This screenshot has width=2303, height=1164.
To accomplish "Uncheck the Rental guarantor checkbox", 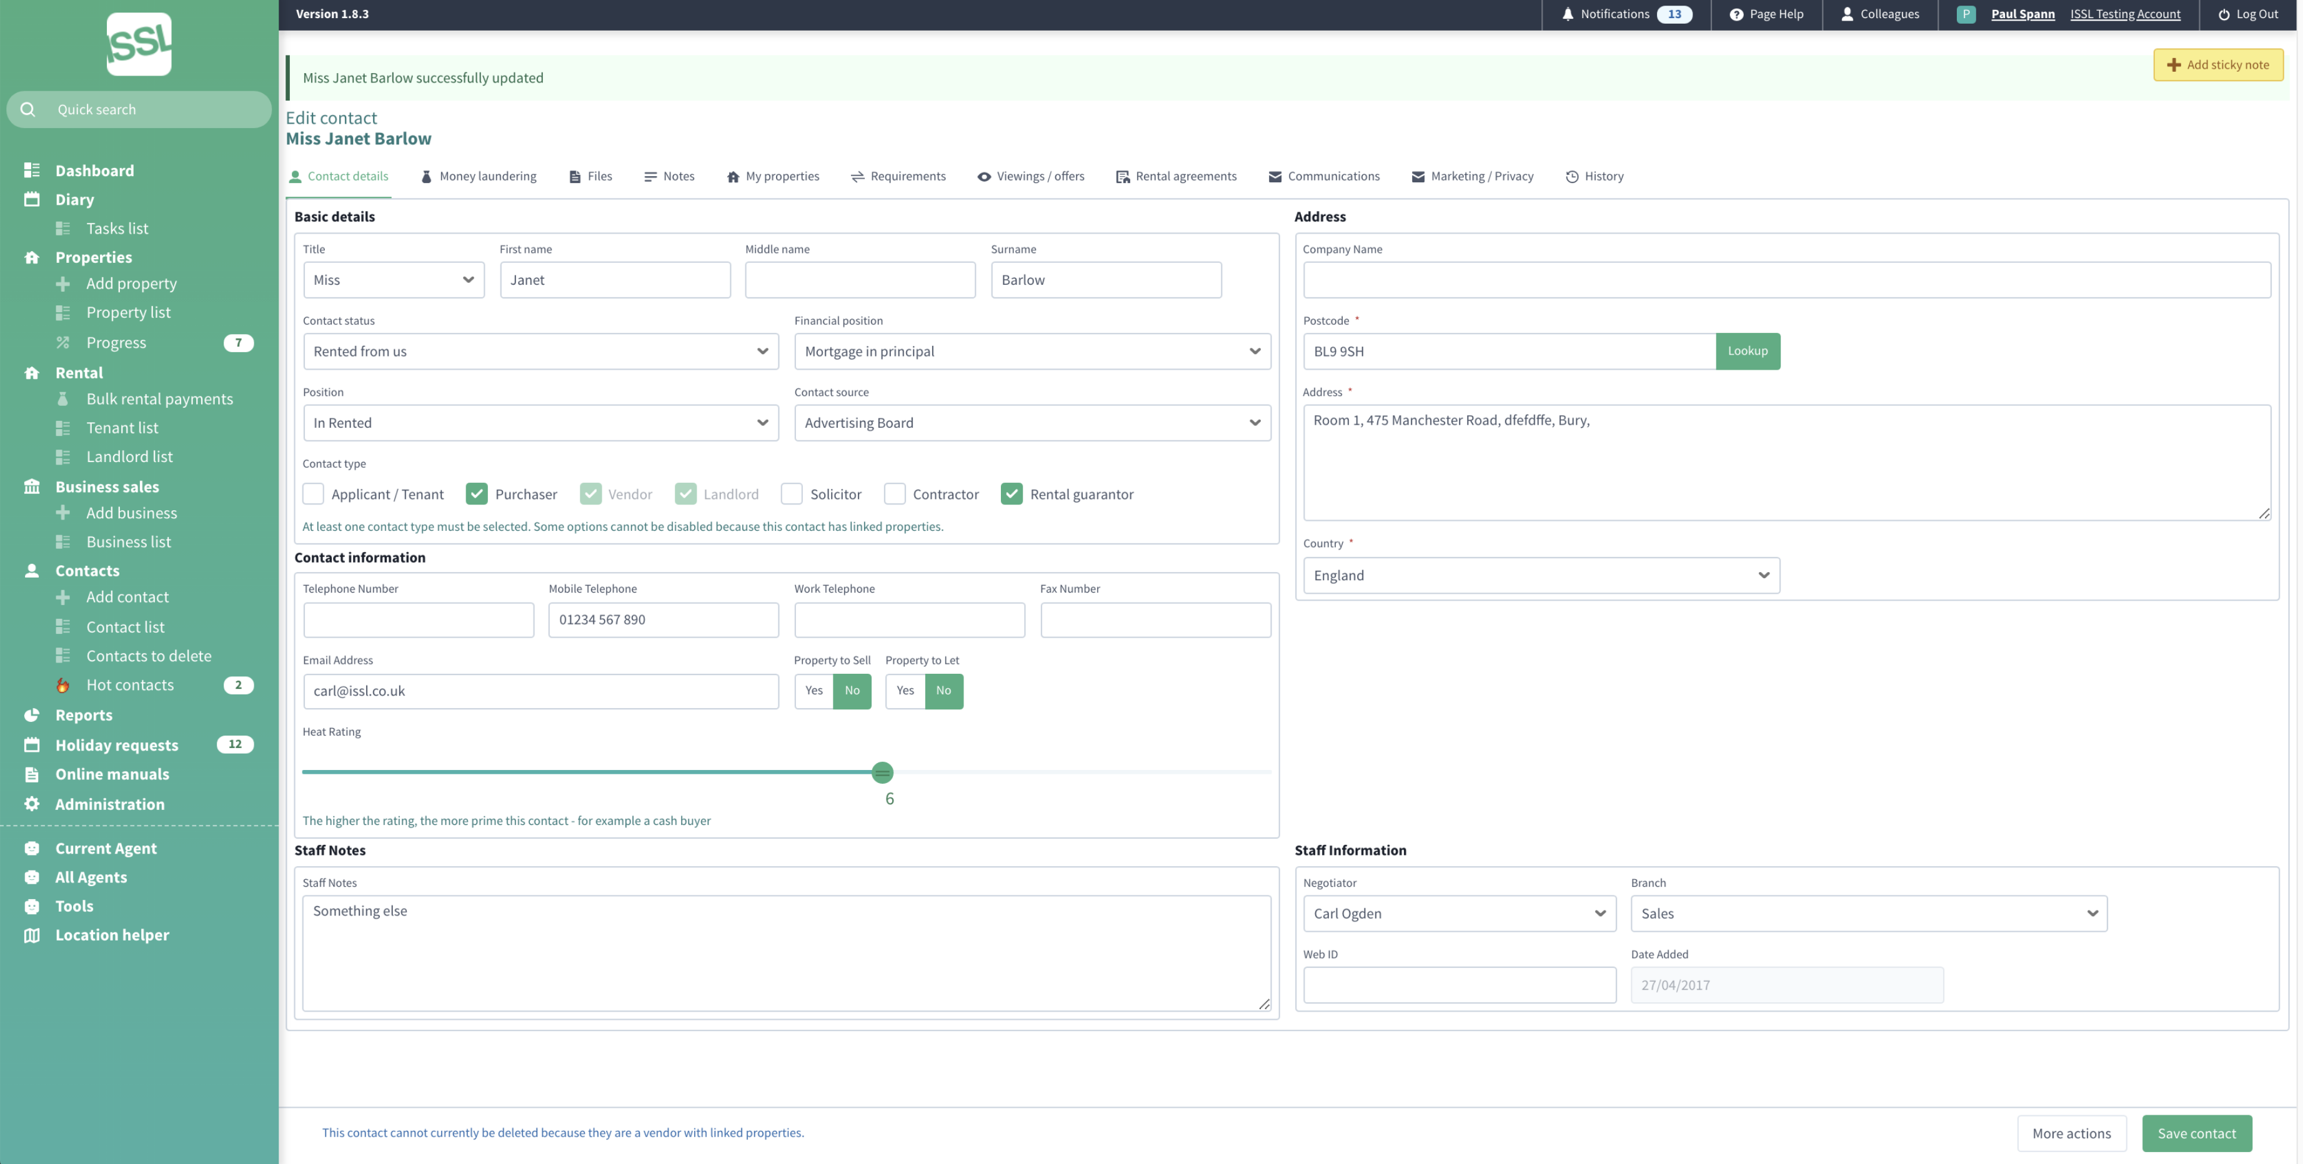I will [x=1011, y=494].
